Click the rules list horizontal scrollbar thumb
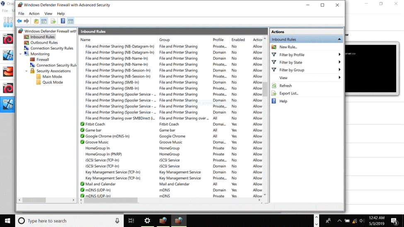Screen dimensions: 404x227 click(x=111, y=200)
